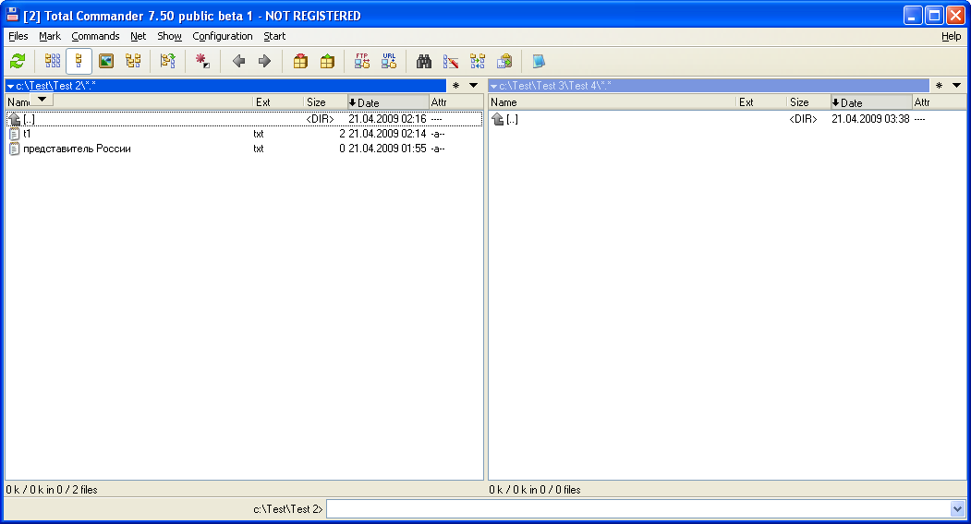This screenshot has height=524, width=971.
Task: Click synchronize directories icon
Action: pos(478,61)
